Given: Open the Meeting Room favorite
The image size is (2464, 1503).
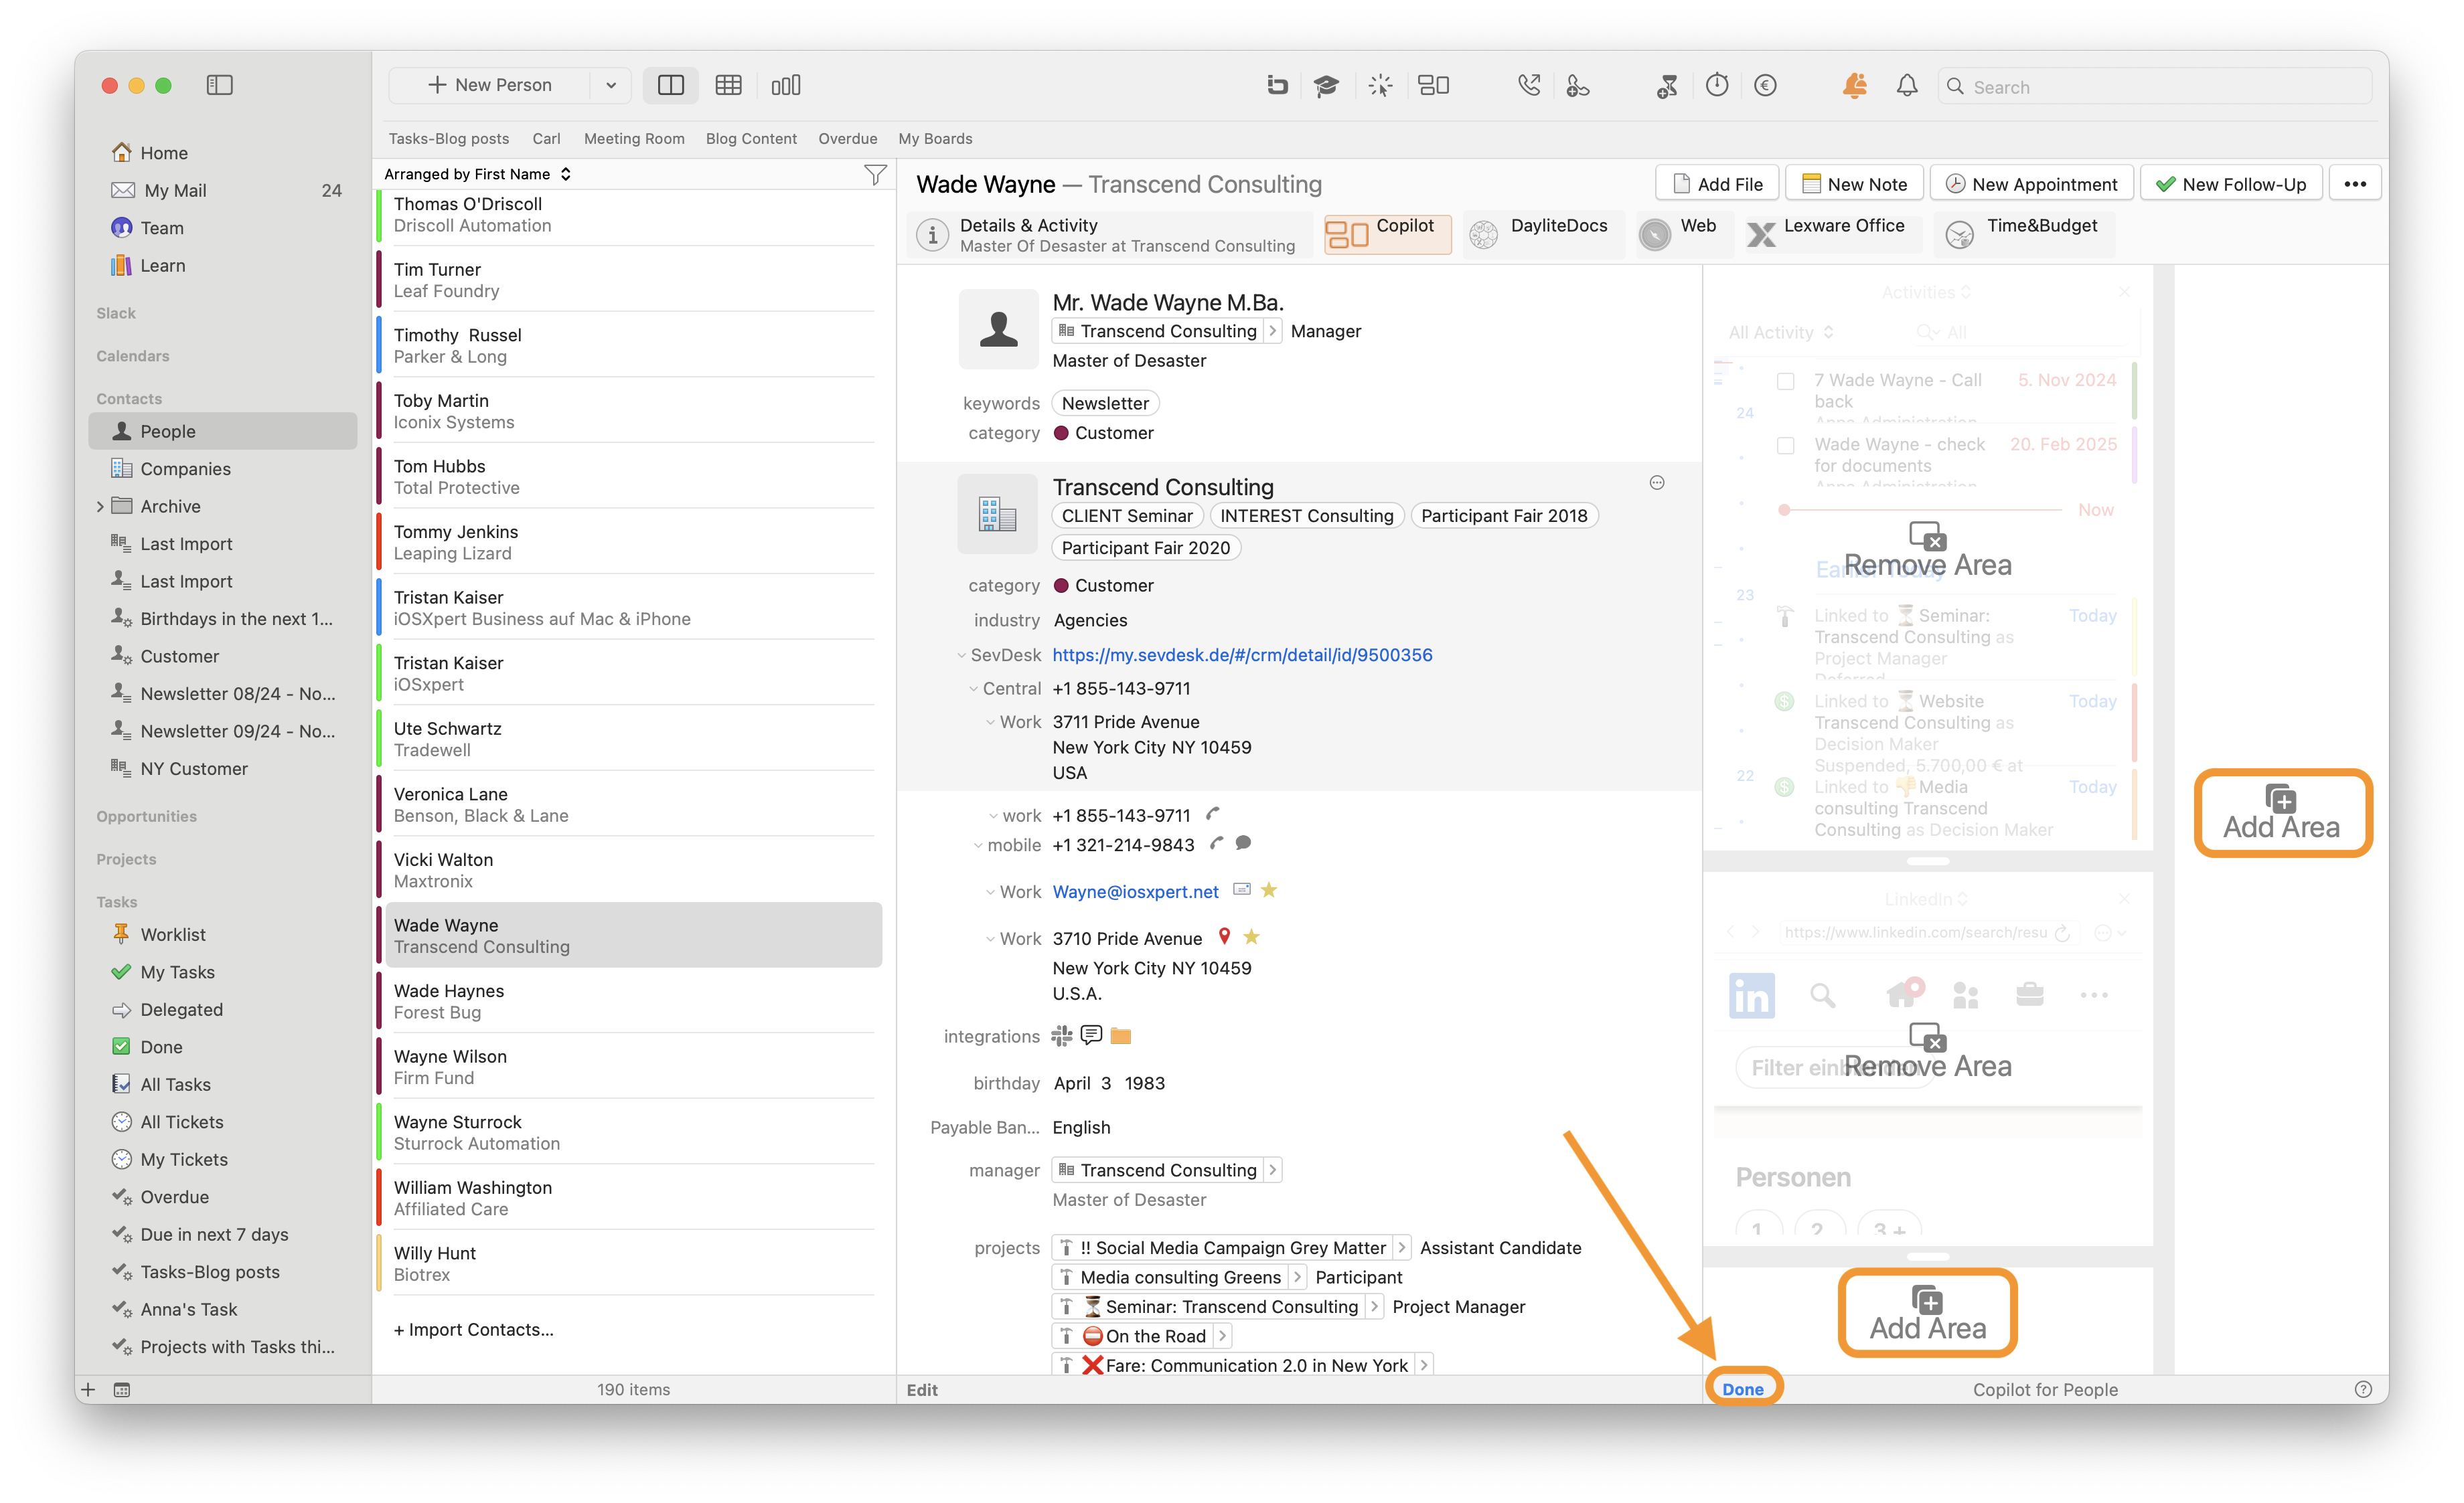Looking at the screenshot, I should [634, 139].
